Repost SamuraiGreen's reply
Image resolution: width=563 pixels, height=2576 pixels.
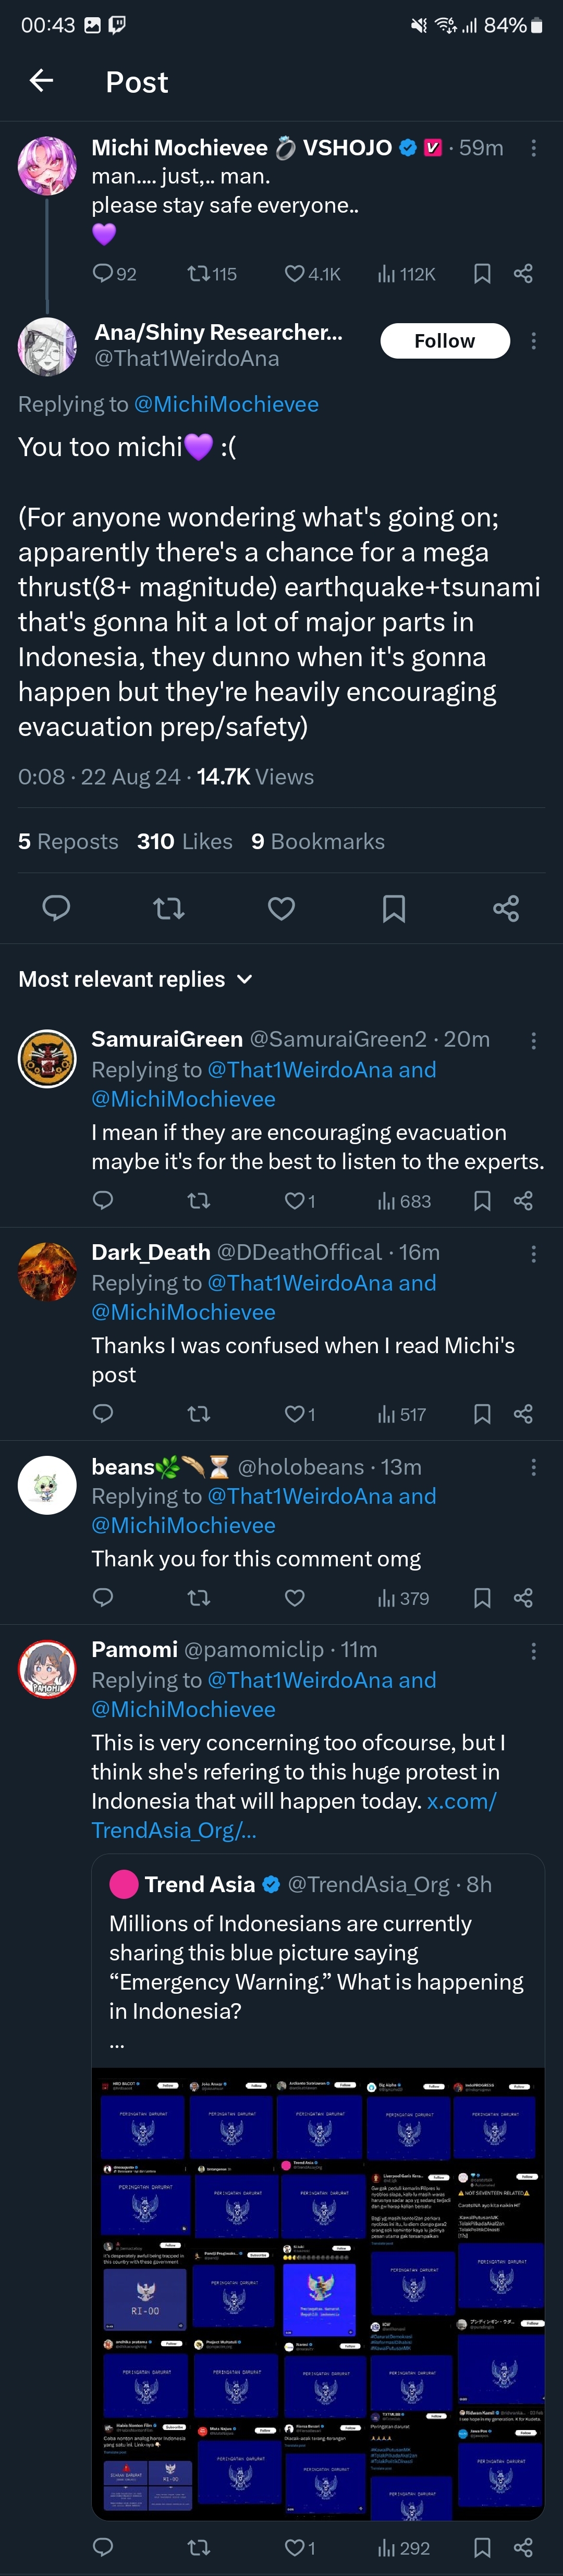pyautogui.click(x=199, y=1201)
